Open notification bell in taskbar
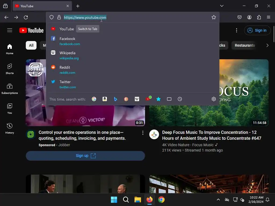 (268, 200)
